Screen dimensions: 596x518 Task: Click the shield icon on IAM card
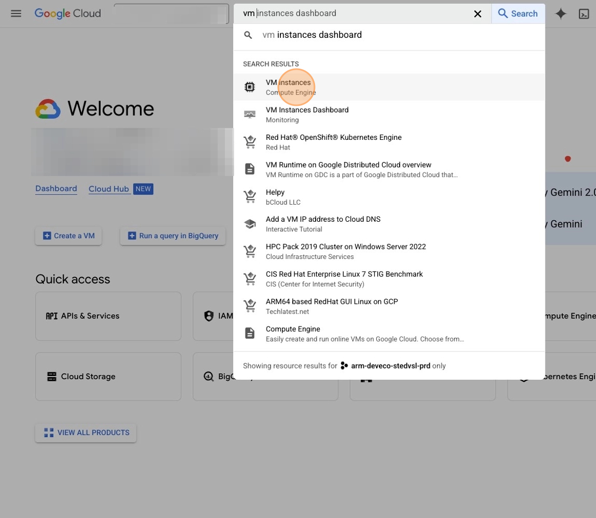point(209,316)
